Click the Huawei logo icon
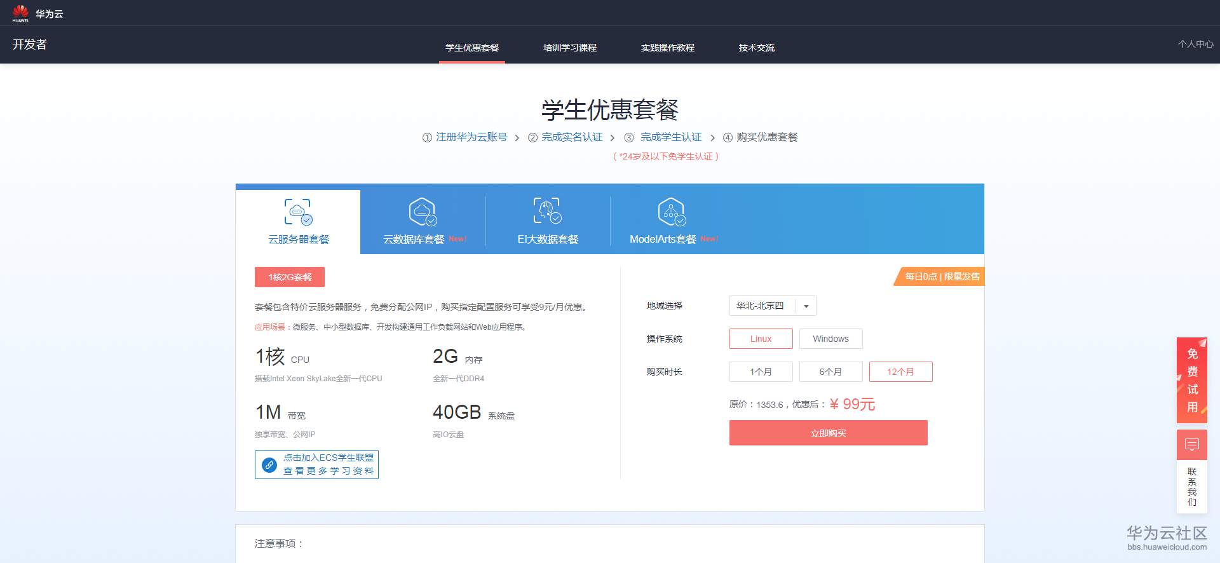 tap(20, 13)
